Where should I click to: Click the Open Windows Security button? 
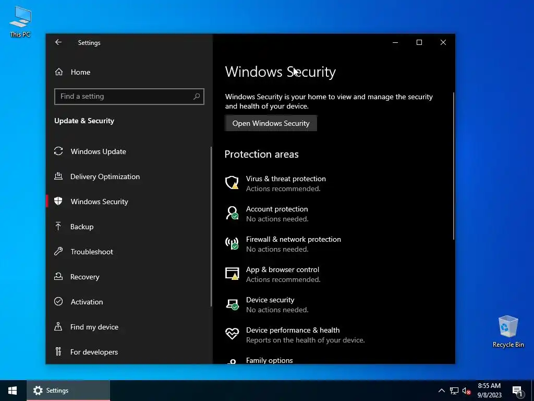click(x=271, y=123)
